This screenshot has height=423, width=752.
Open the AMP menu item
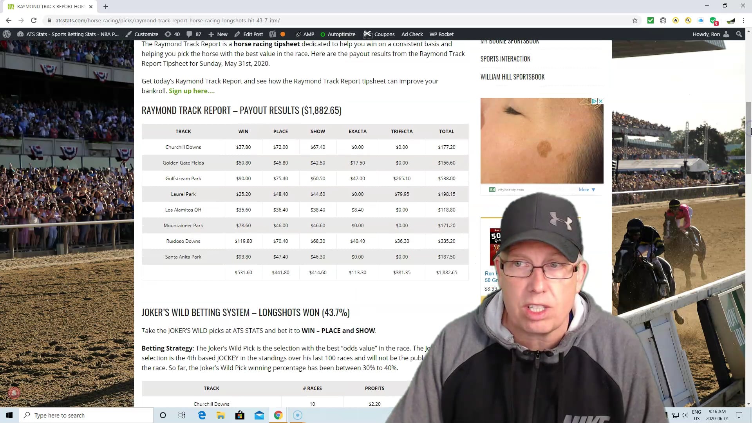click(x=305, y=34)
